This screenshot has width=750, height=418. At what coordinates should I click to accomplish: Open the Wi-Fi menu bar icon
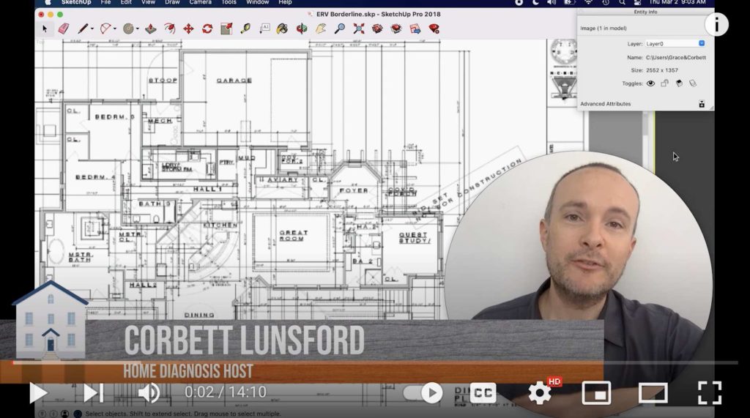point(588,2)
